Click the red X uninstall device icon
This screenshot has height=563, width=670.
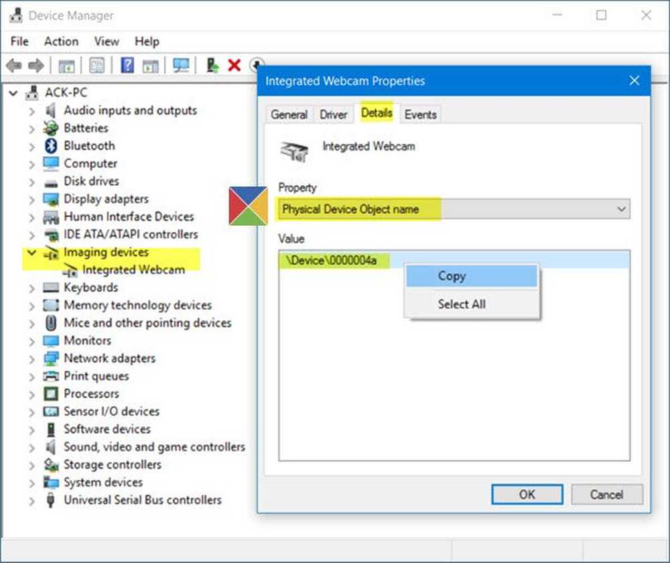click(234, 65)
